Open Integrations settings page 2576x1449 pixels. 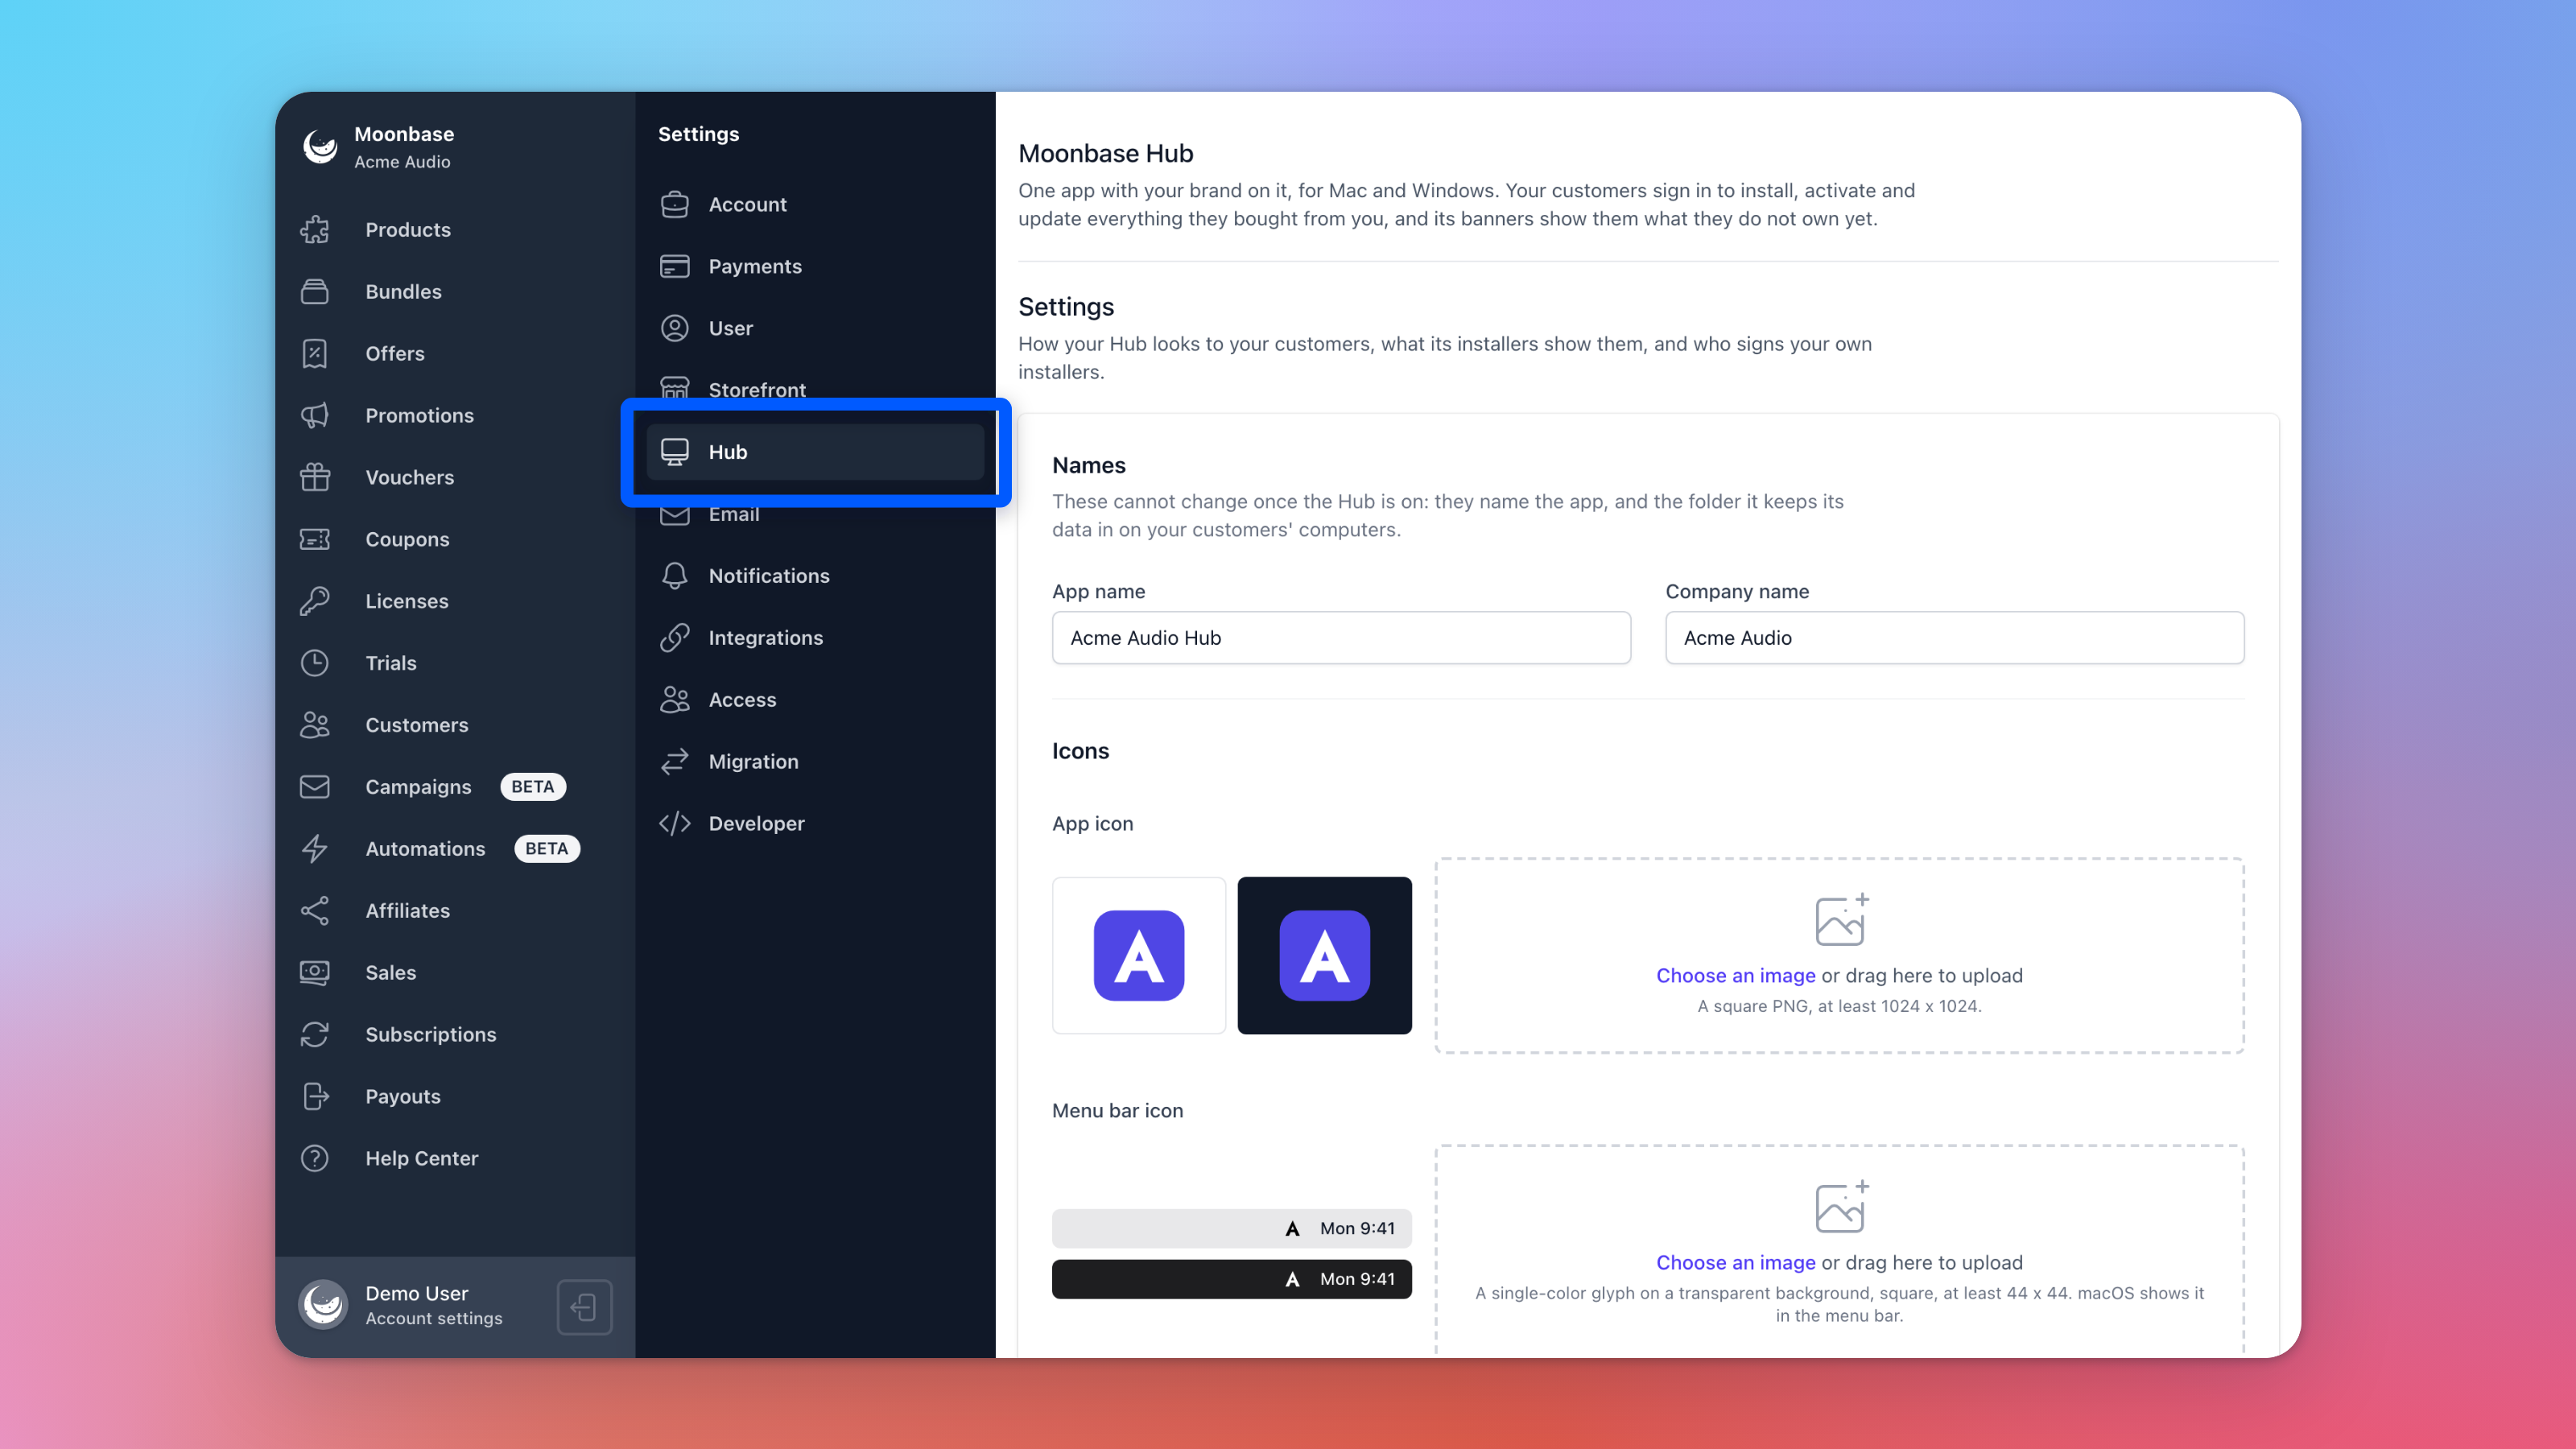tap(815, 638)
